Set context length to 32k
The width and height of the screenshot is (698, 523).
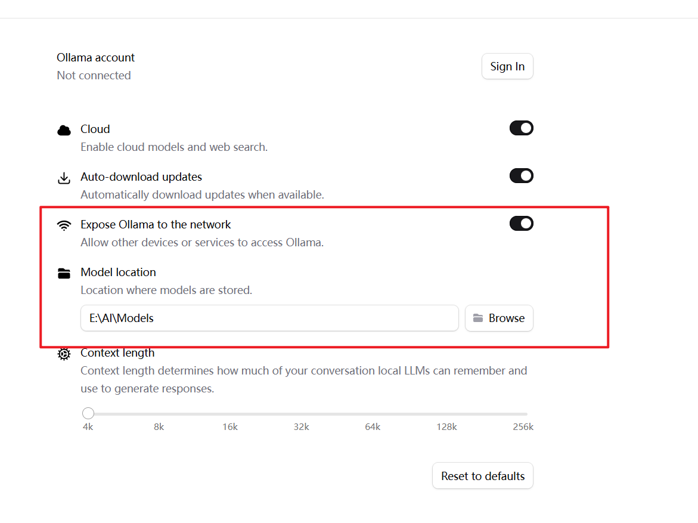302,414
